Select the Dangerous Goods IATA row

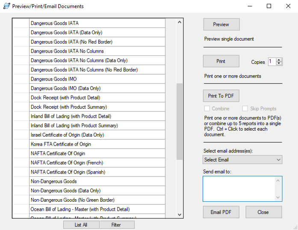click(x=97, y=23)
